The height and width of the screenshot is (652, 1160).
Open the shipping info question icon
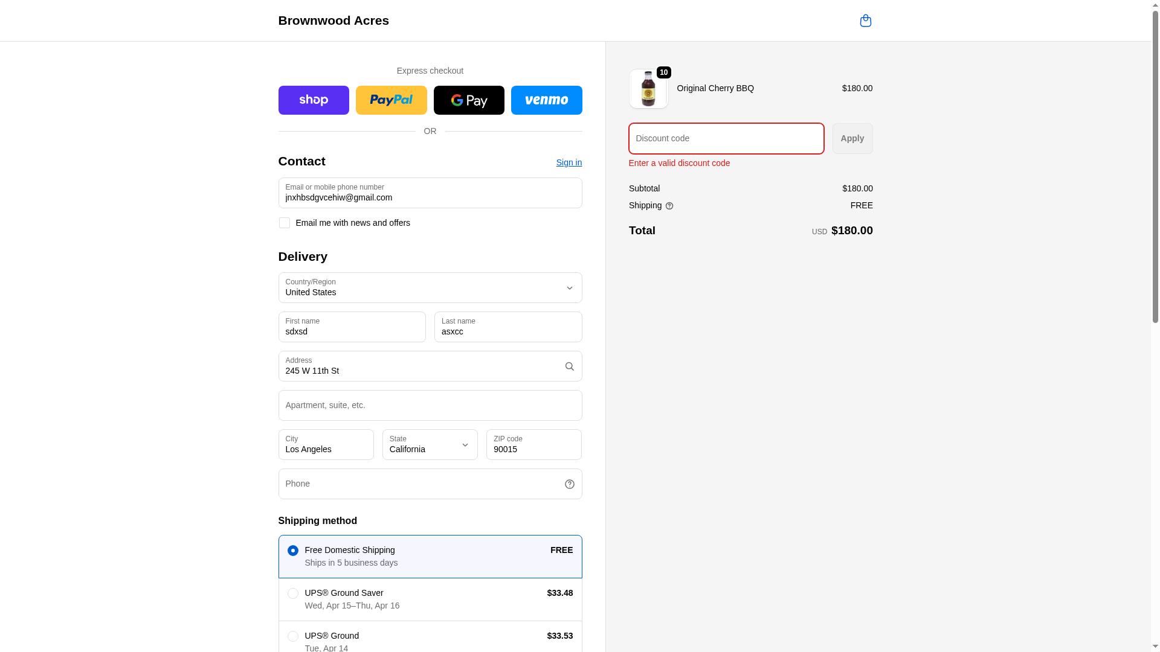669,206
